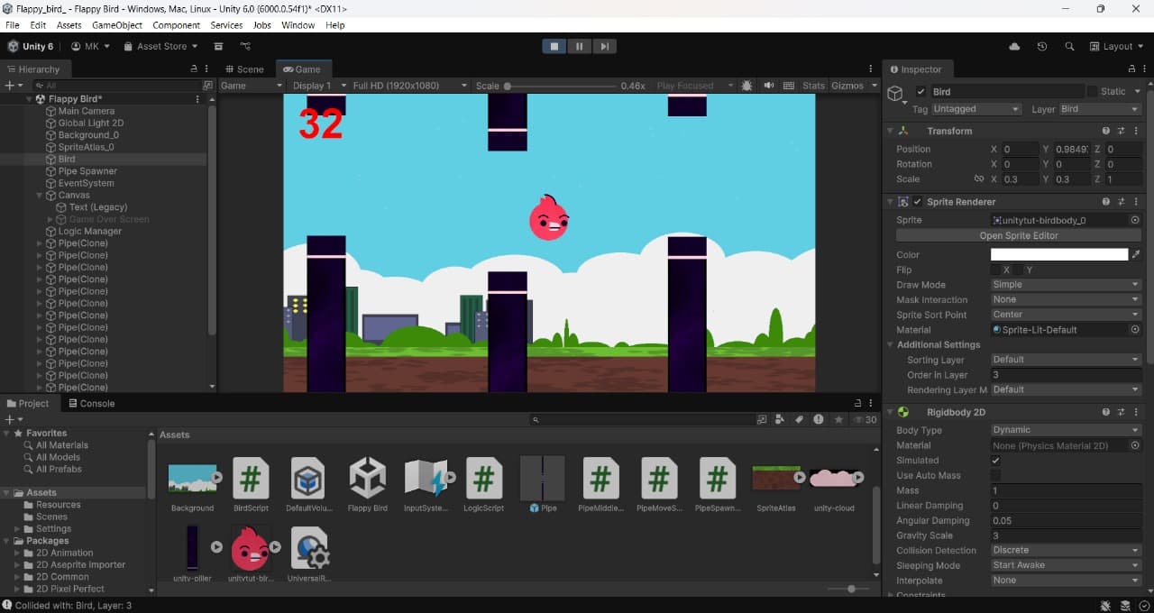Open Unity global Search
Viewport: 1154px width, 613px height.
click(x=1069, y=46)
